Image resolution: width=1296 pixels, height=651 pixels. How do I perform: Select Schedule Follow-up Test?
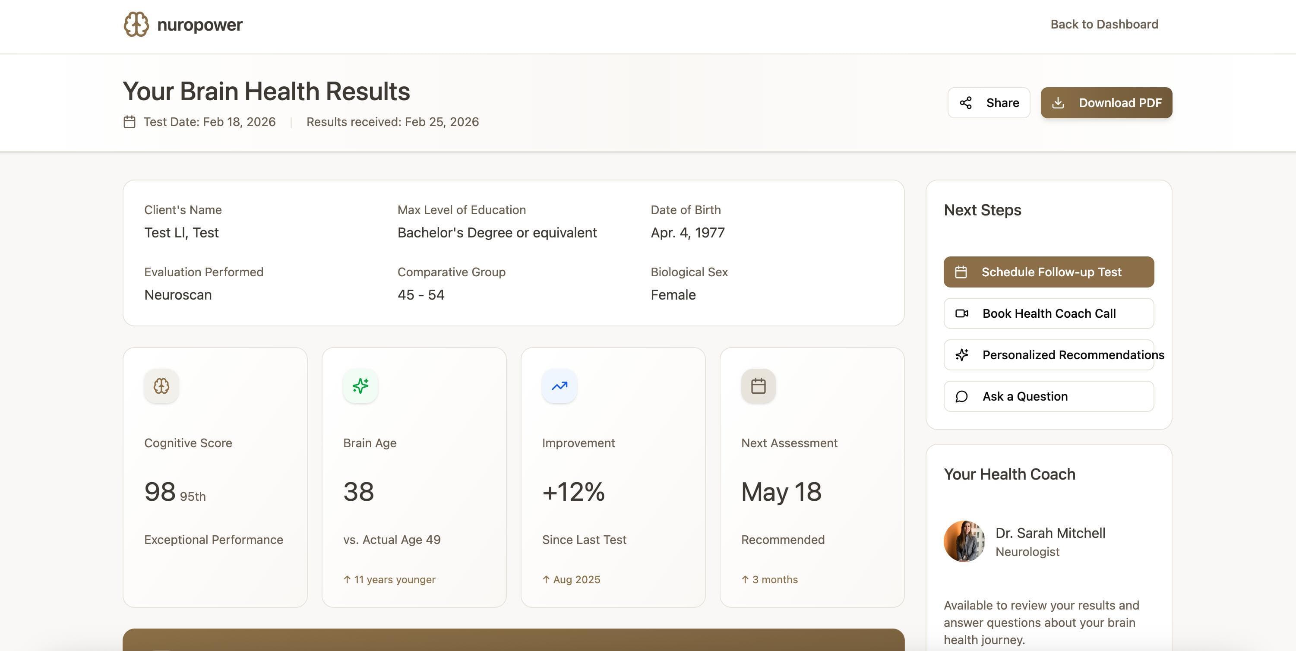[x=1049, y=272]
